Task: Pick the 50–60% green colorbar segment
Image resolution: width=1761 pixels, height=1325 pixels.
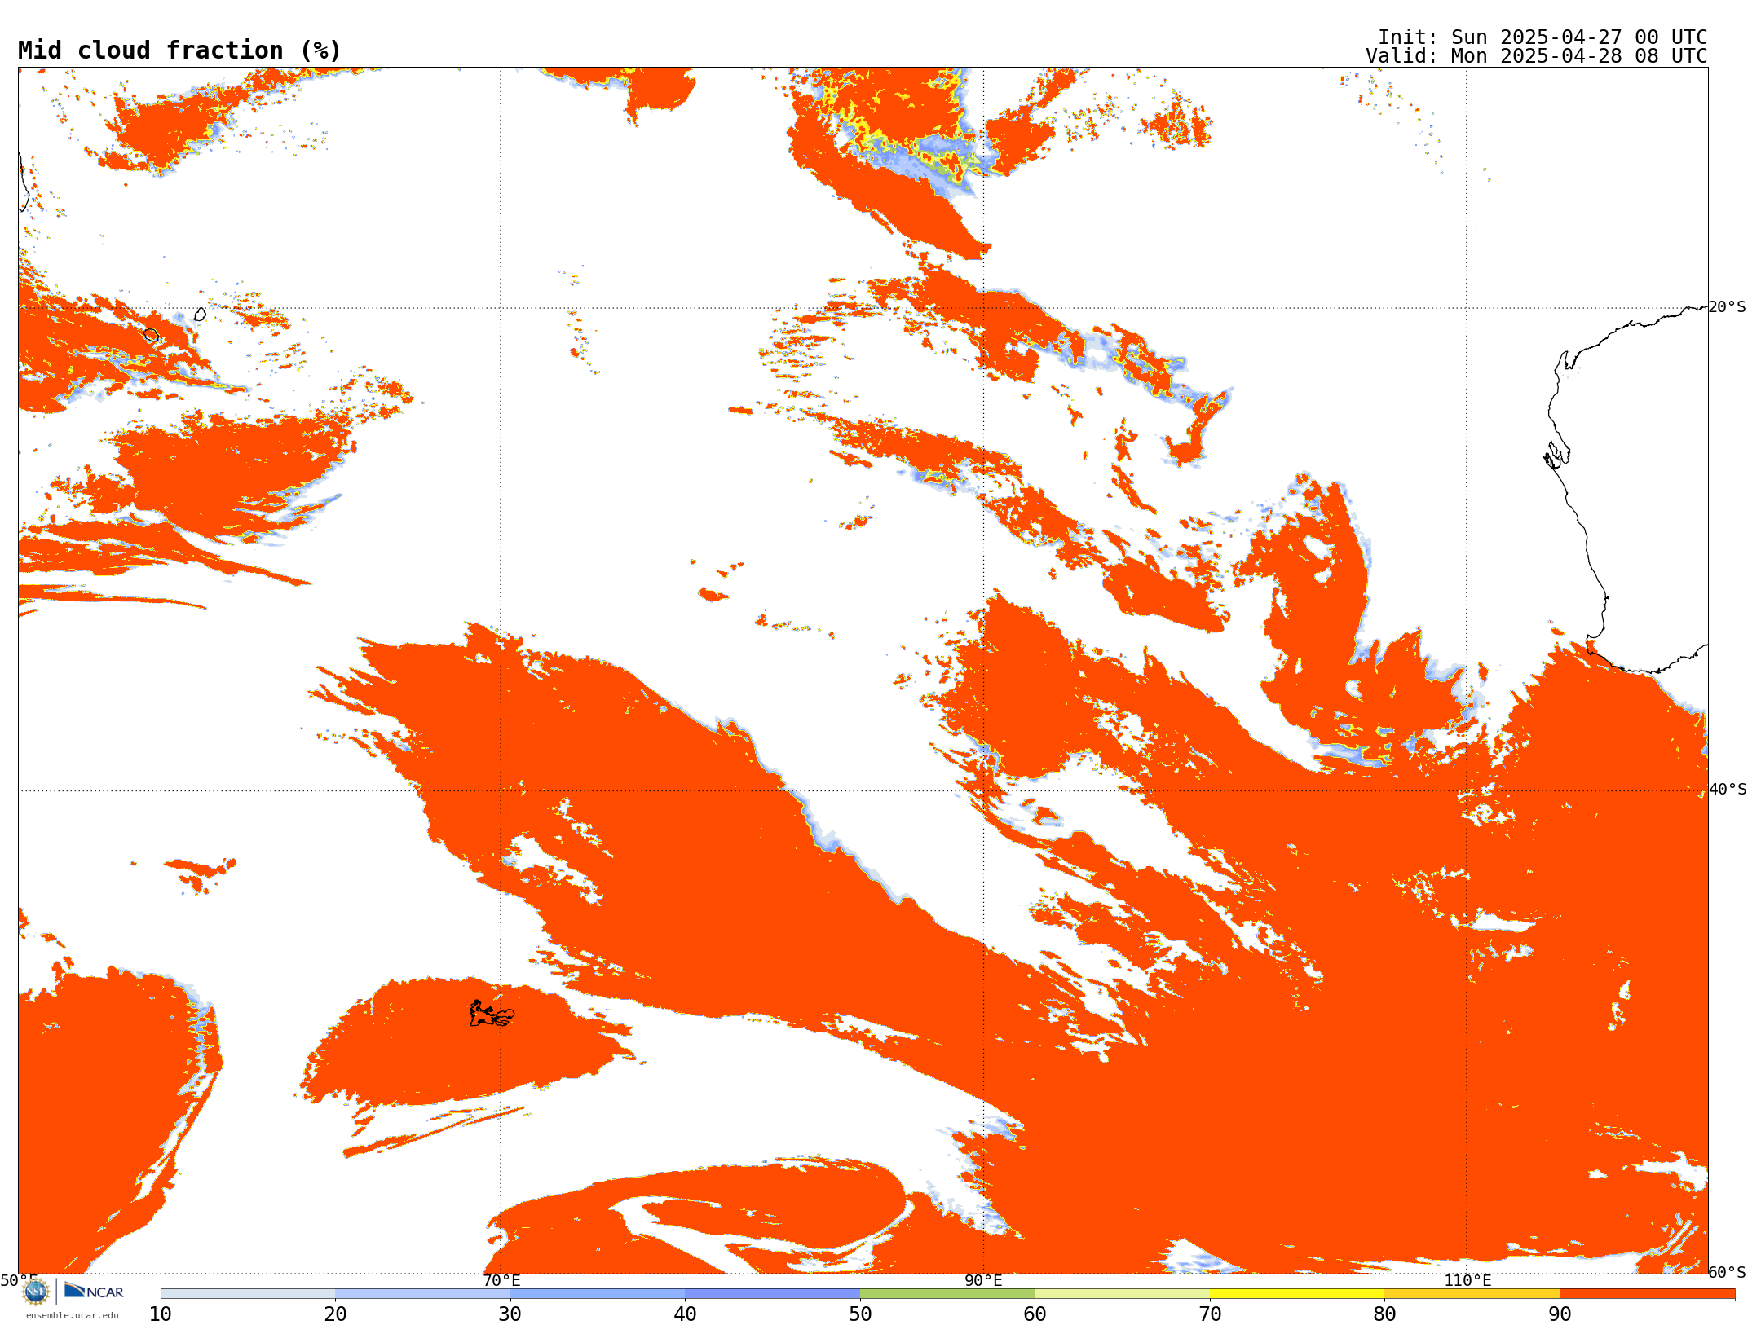Action: point(947,1293)
